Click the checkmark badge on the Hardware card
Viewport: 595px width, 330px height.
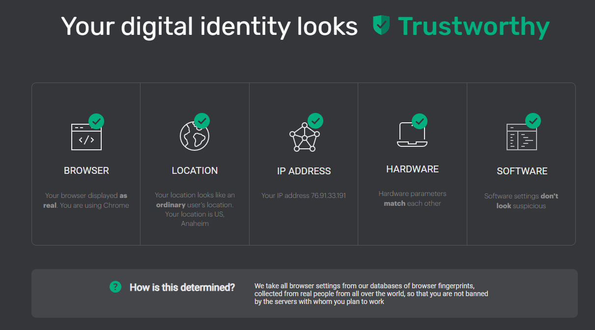(x=420, y=120)
